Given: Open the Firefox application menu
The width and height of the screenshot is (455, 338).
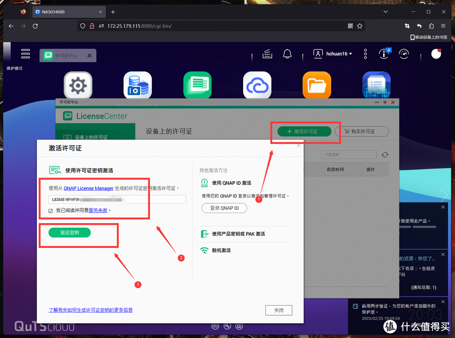Looking at the screenshot, I should 443,26.
